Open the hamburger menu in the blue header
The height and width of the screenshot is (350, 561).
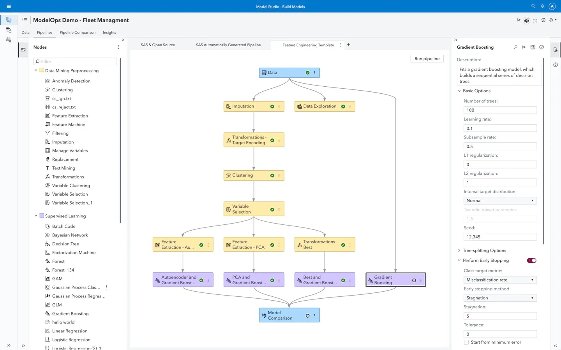[9, 6]
